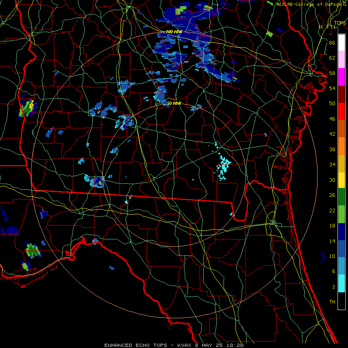Image resolution: width=348 pixels, height=348 pixels.
Task: Click the 'KVAX' radar site identifier
Action: pos(185,345)
